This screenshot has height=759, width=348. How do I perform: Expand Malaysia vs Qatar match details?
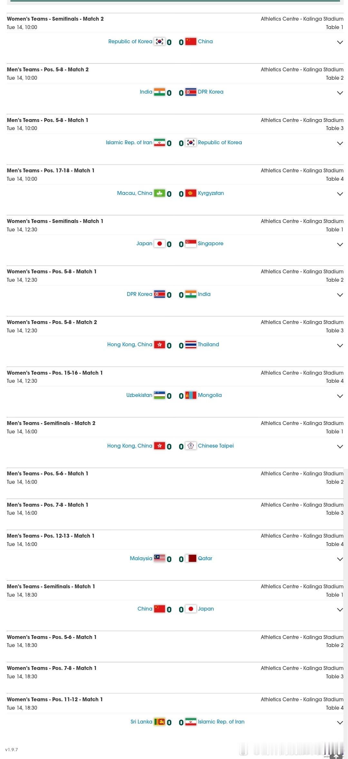point(340,559)
